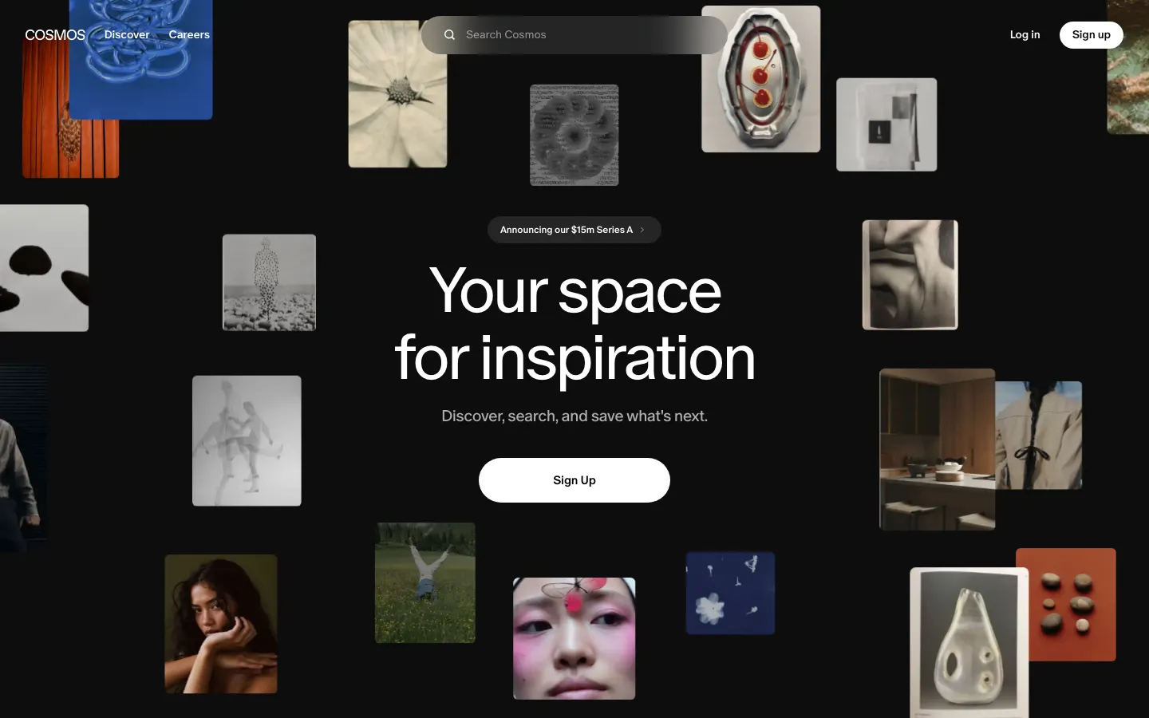Open the cherries on silver tray image

point(761,79)
